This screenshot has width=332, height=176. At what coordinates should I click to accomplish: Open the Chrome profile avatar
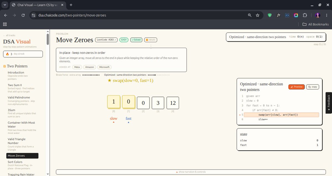[318, 15]
